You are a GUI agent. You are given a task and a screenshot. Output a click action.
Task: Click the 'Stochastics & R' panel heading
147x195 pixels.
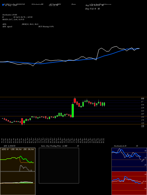tap(120, 146)
